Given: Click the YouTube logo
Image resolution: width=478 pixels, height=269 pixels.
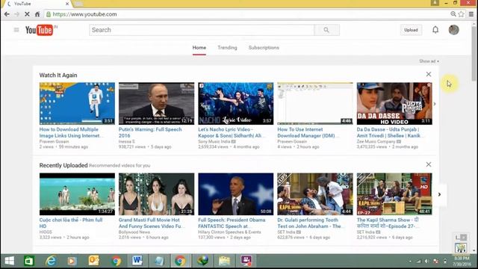Looking at the screenshot, I should pyautogui.click(x=40, y=30).
